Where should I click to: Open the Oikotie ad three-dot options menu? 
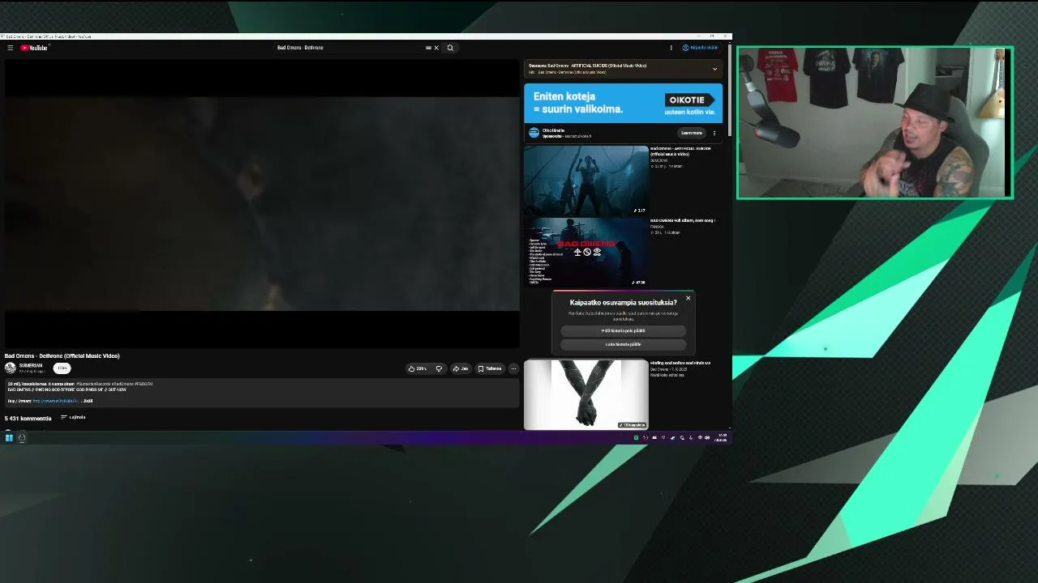click(x=714, y=133)
